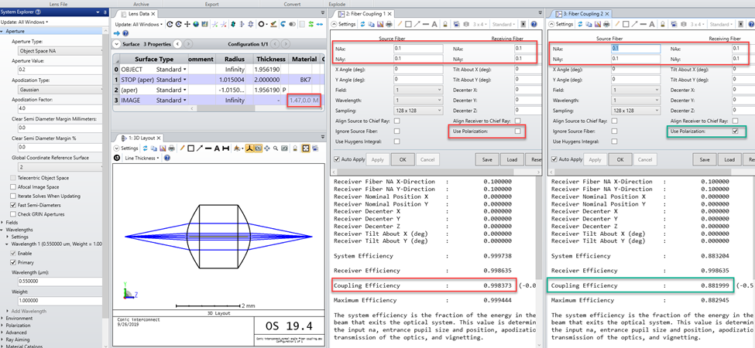Click the lock window icon in Fiber Coupling 1
The height and width of the screenshot is (348, 755).
445,24
